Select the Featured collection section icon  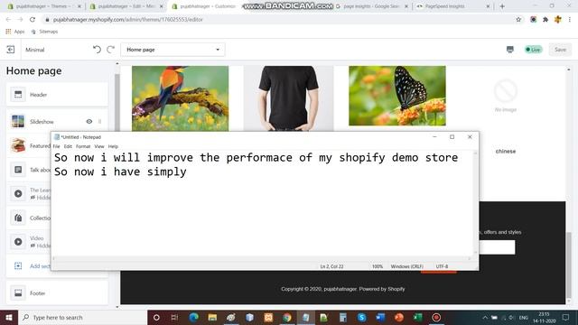click(18, 145)
